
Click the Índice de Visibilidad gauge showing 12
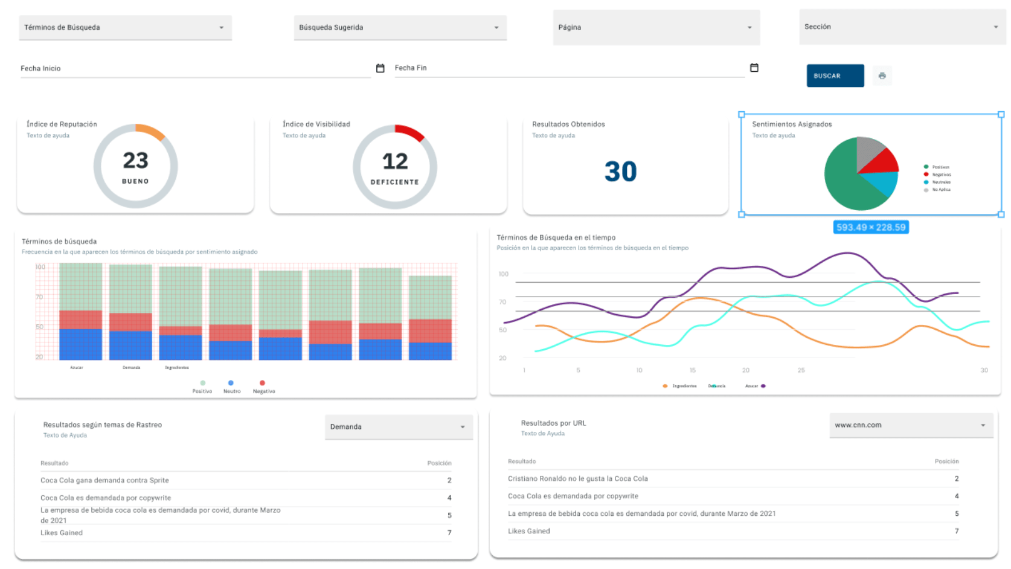tap(395, 167)
